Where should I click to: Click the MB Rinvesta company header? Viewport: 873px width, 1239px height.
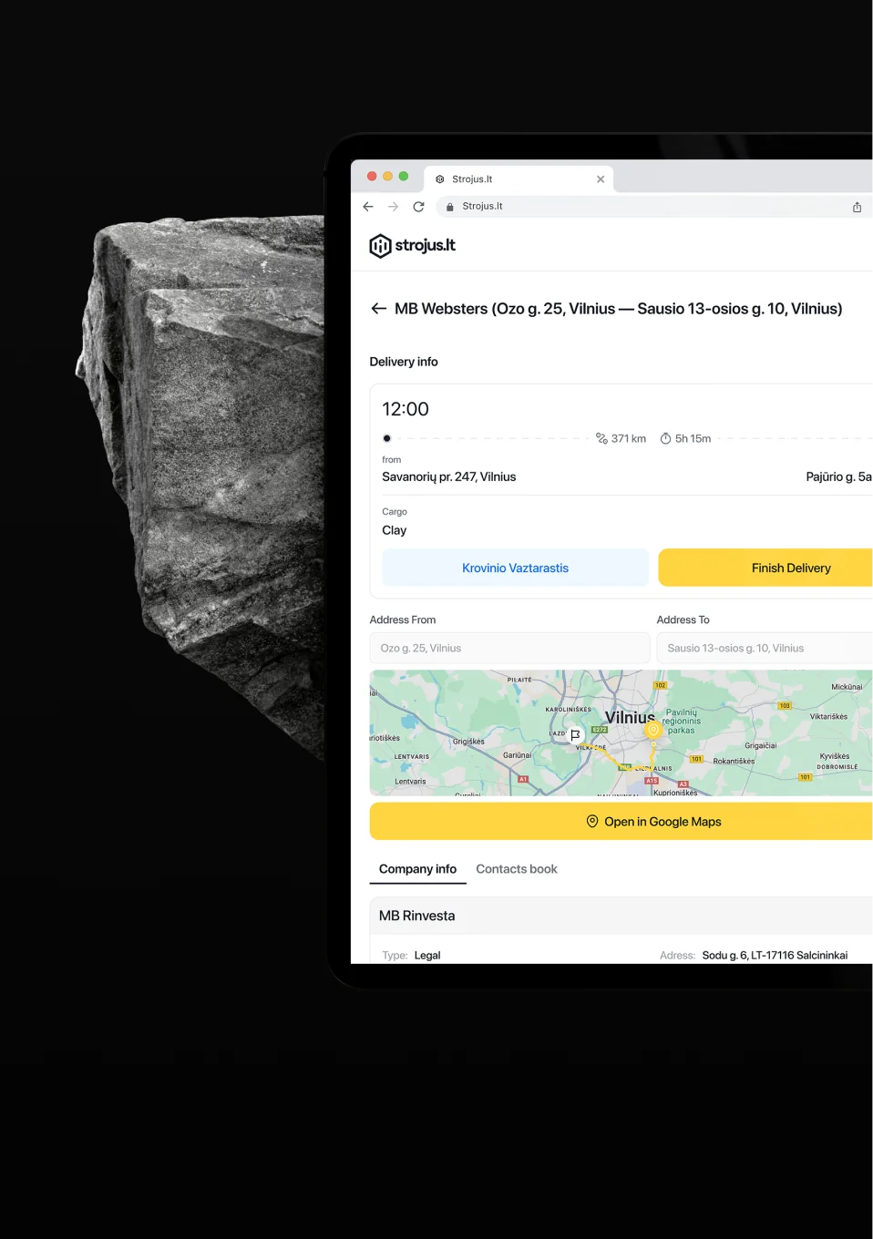pyautogui.click(x=621, y=916)
